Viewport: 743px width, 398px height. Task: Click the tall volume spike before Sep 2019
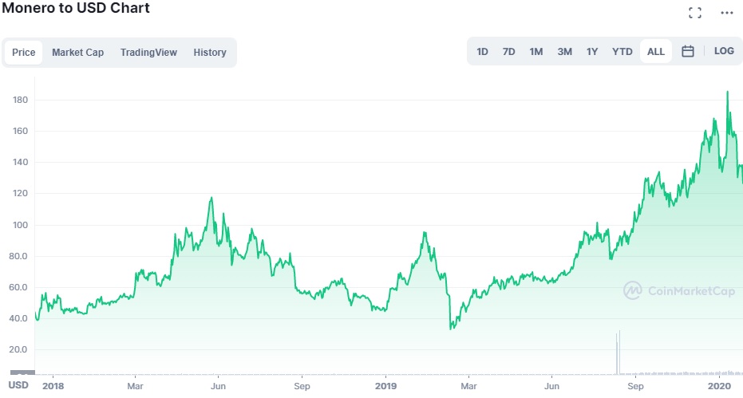click(619, 353)
